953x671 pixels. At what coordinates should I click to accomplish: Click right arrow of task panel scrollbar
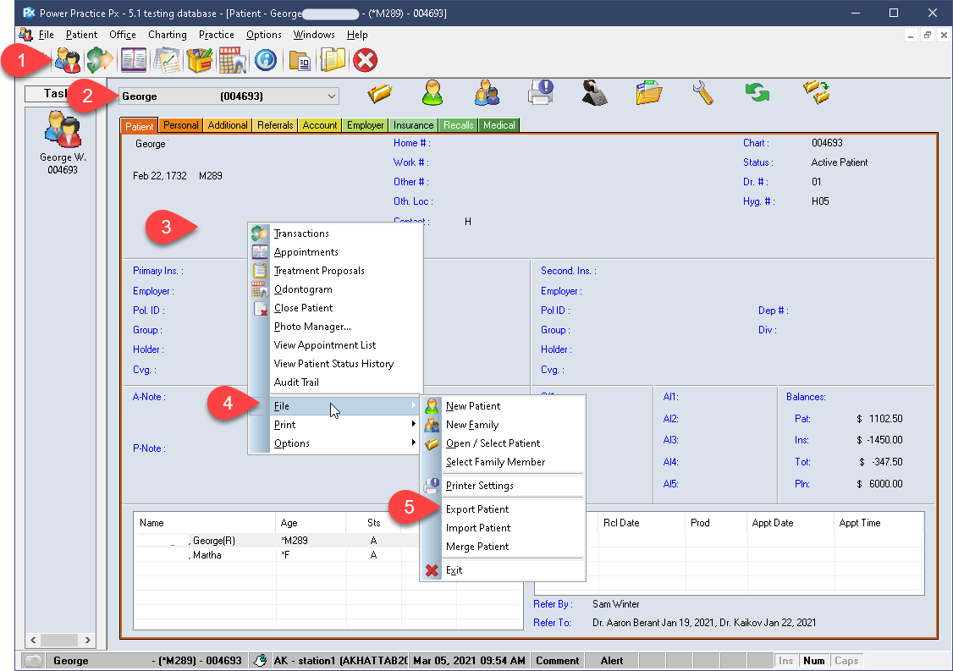click(x=87, y=640)
